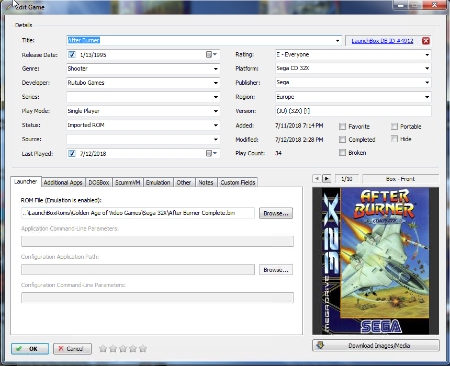Click the Configuration Command-Line Parameters field
This screenshot has width=450, height=366.
(157, 298)
